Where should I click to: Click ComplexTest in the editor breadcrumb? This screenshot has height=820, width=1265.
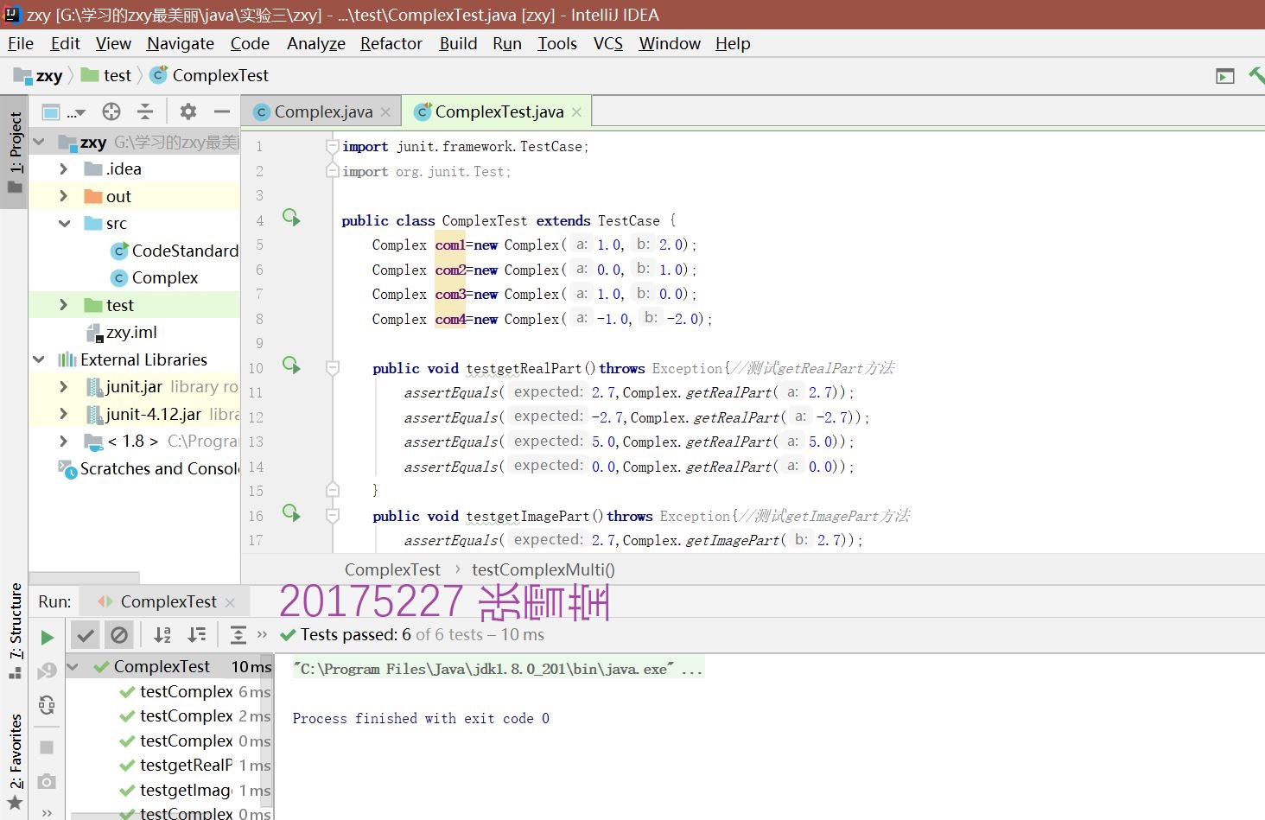(x=392, y=569)
